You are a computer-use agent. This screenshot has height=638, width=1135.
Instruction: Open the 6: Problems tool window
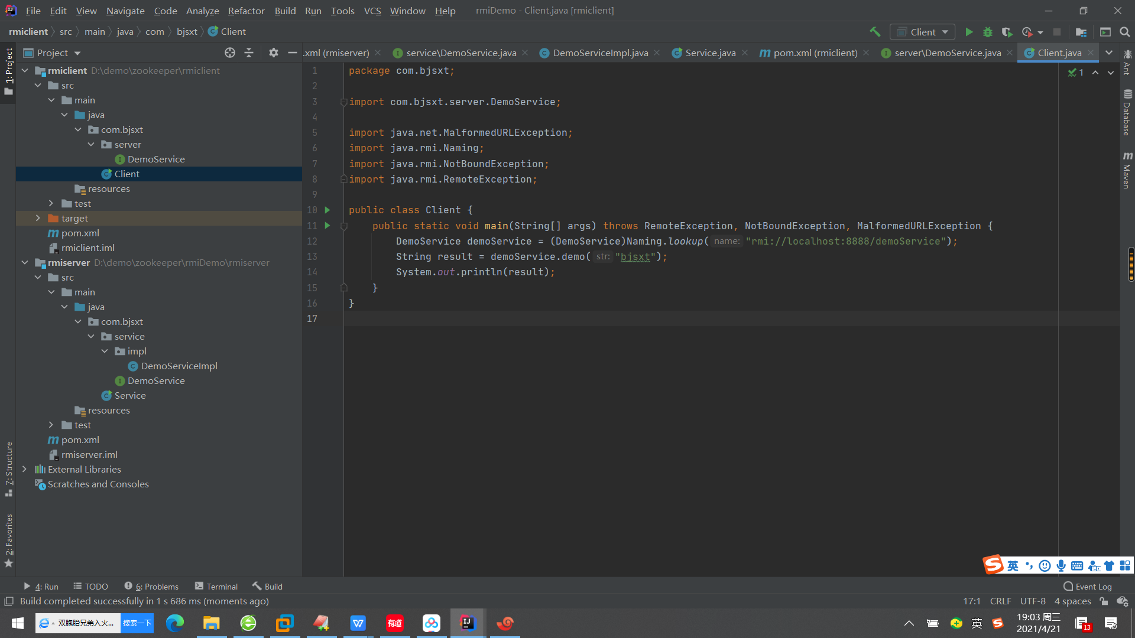[151, 587]
